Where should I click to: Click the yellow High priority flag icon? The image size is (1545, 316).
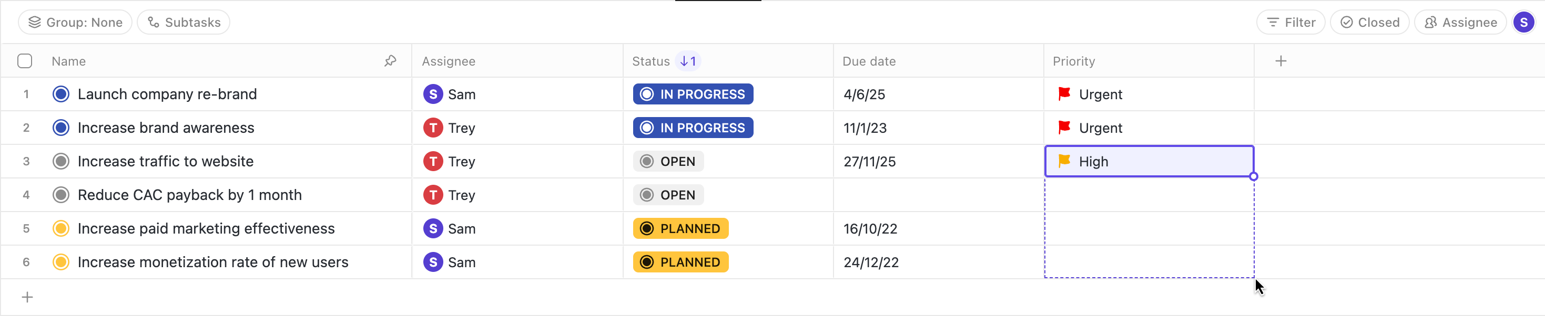(1064, 161)
